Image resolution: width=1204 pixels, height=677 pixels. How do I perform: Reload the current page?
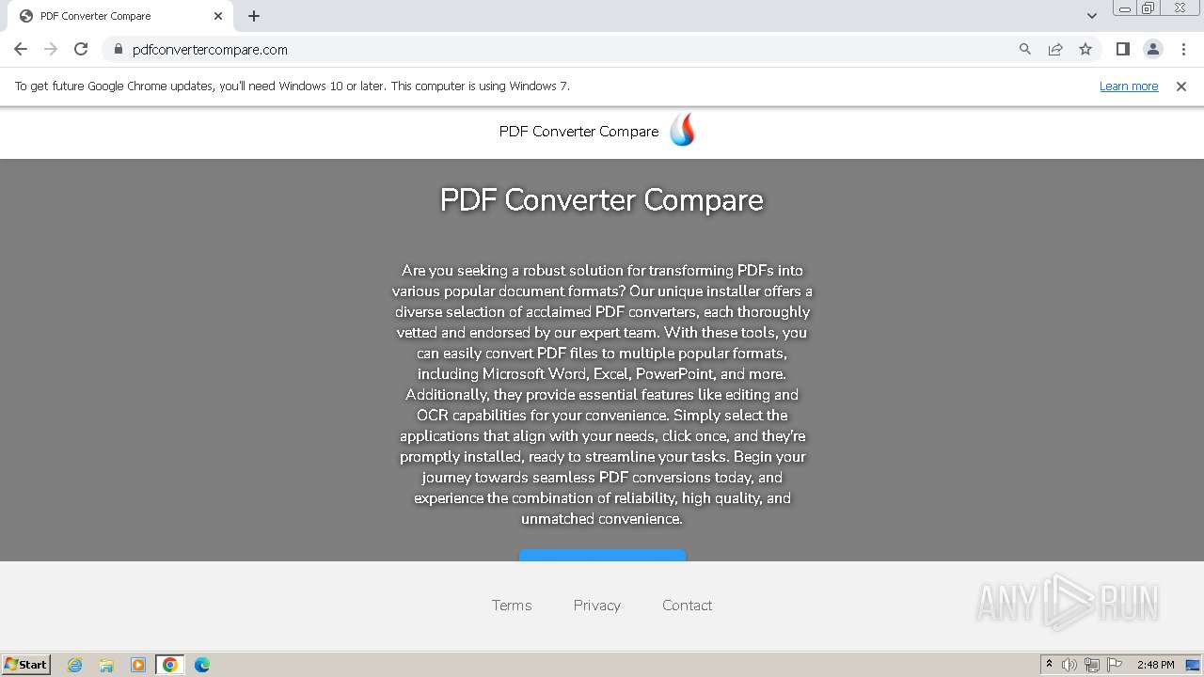pos(81,49)
